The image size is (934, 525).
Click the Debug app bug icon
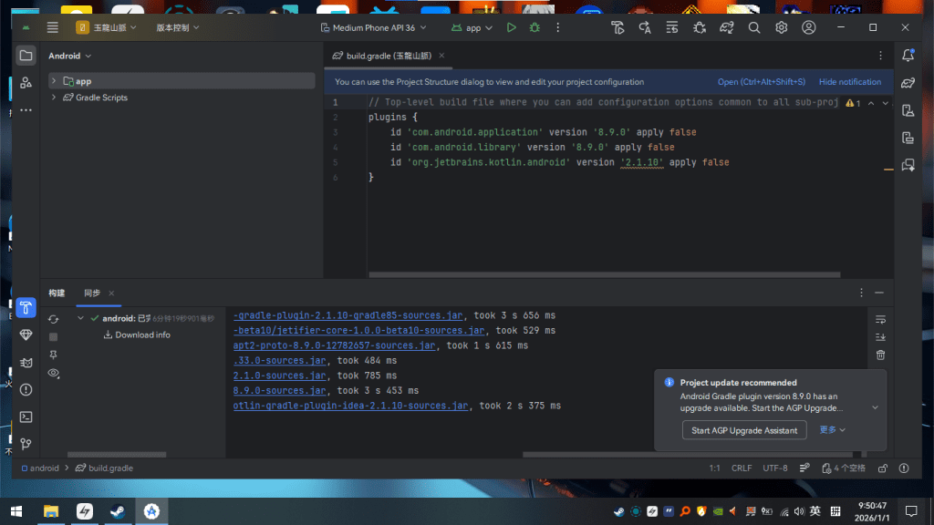click(534, 27)
